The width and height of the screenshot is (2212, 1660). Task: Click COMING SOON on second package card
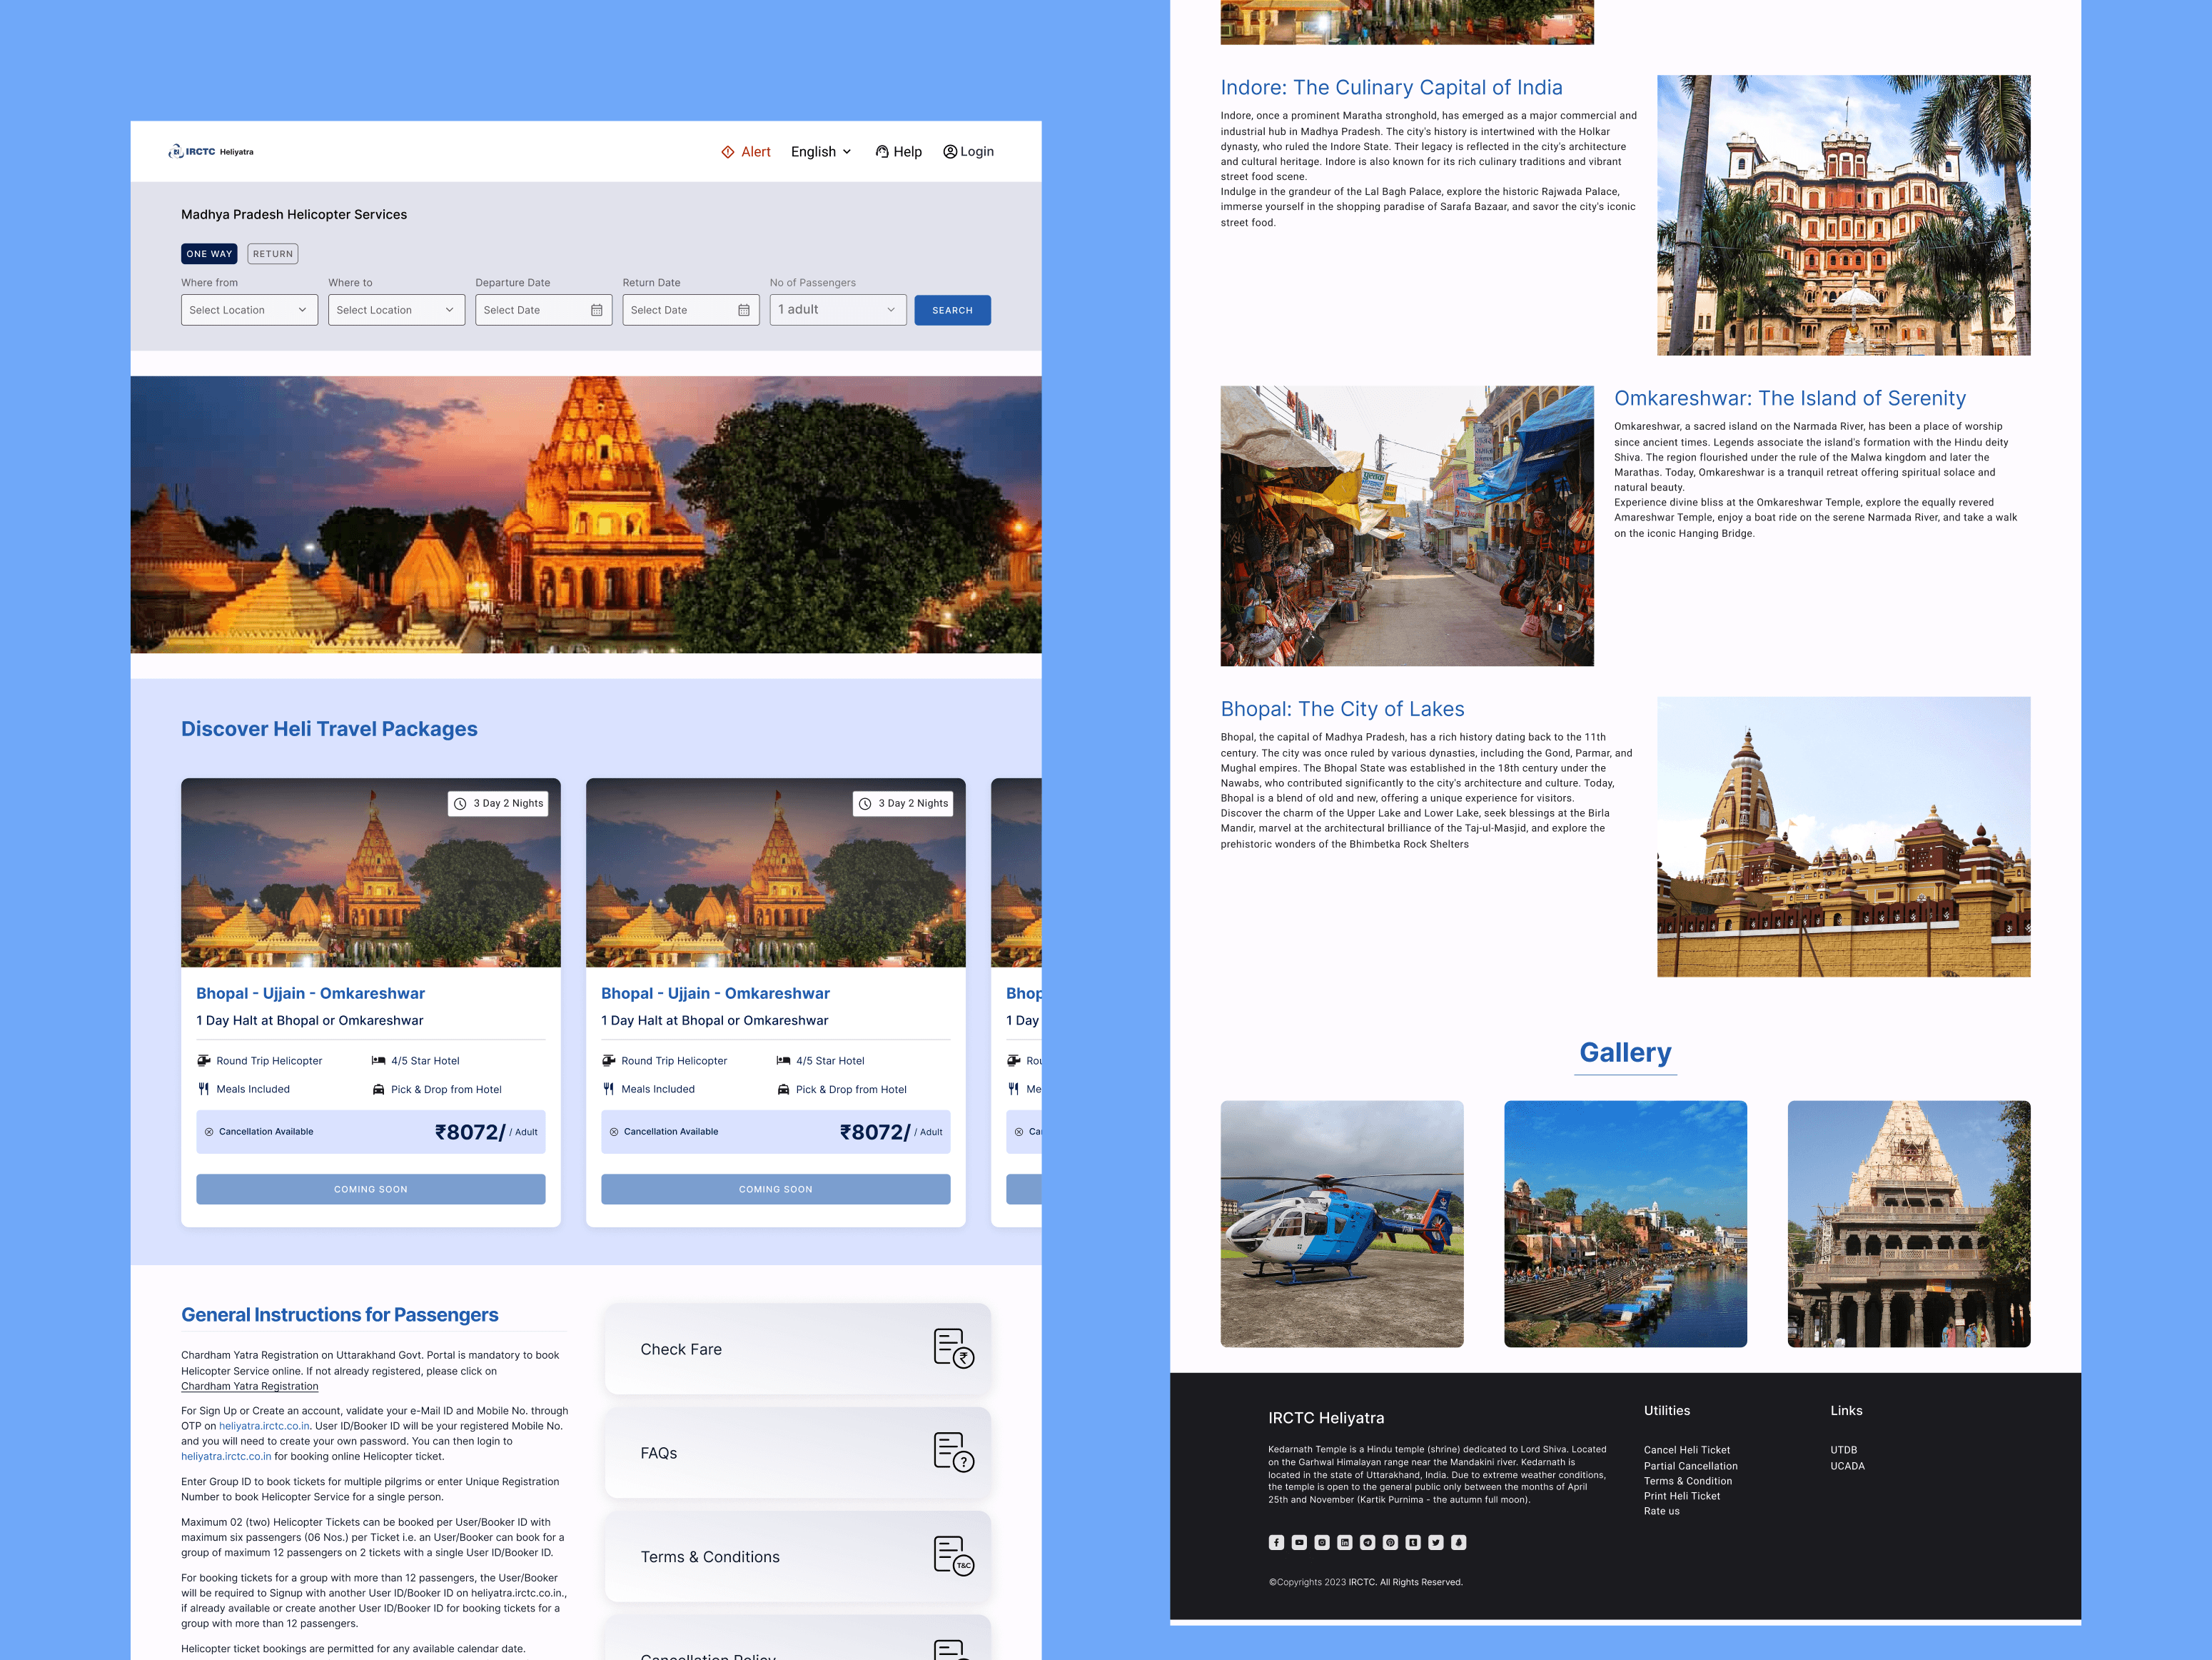click(776, 1189)
